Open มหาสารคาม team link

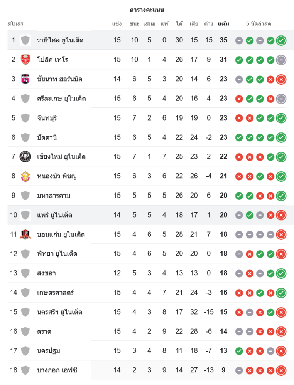[x=54, y=196]
